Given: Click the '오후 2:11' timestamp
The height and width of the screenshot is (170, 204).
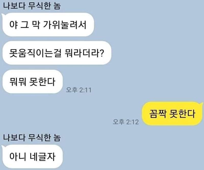Looking at the screenshot, I should [79, 90].
